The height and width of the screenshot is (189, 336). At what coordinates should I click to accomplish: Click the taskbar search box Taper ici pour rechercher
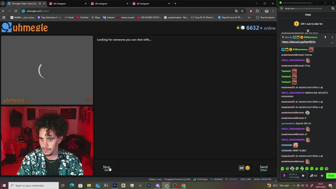[34, 186]
